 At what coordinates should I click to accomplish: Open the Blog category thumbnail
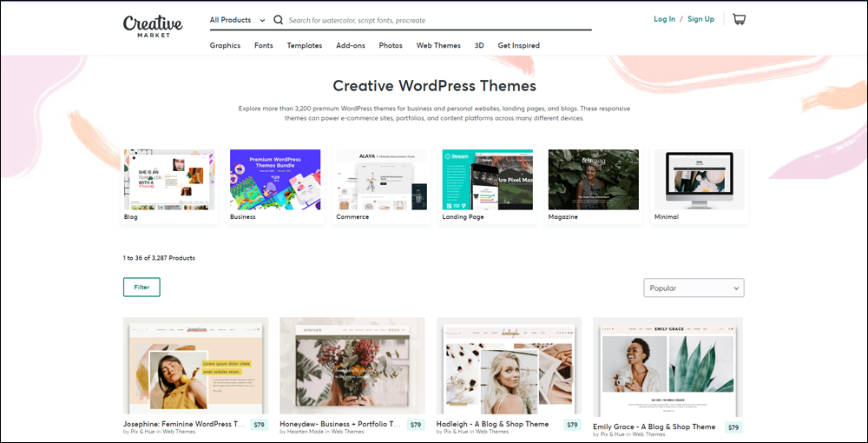[169, 180]
